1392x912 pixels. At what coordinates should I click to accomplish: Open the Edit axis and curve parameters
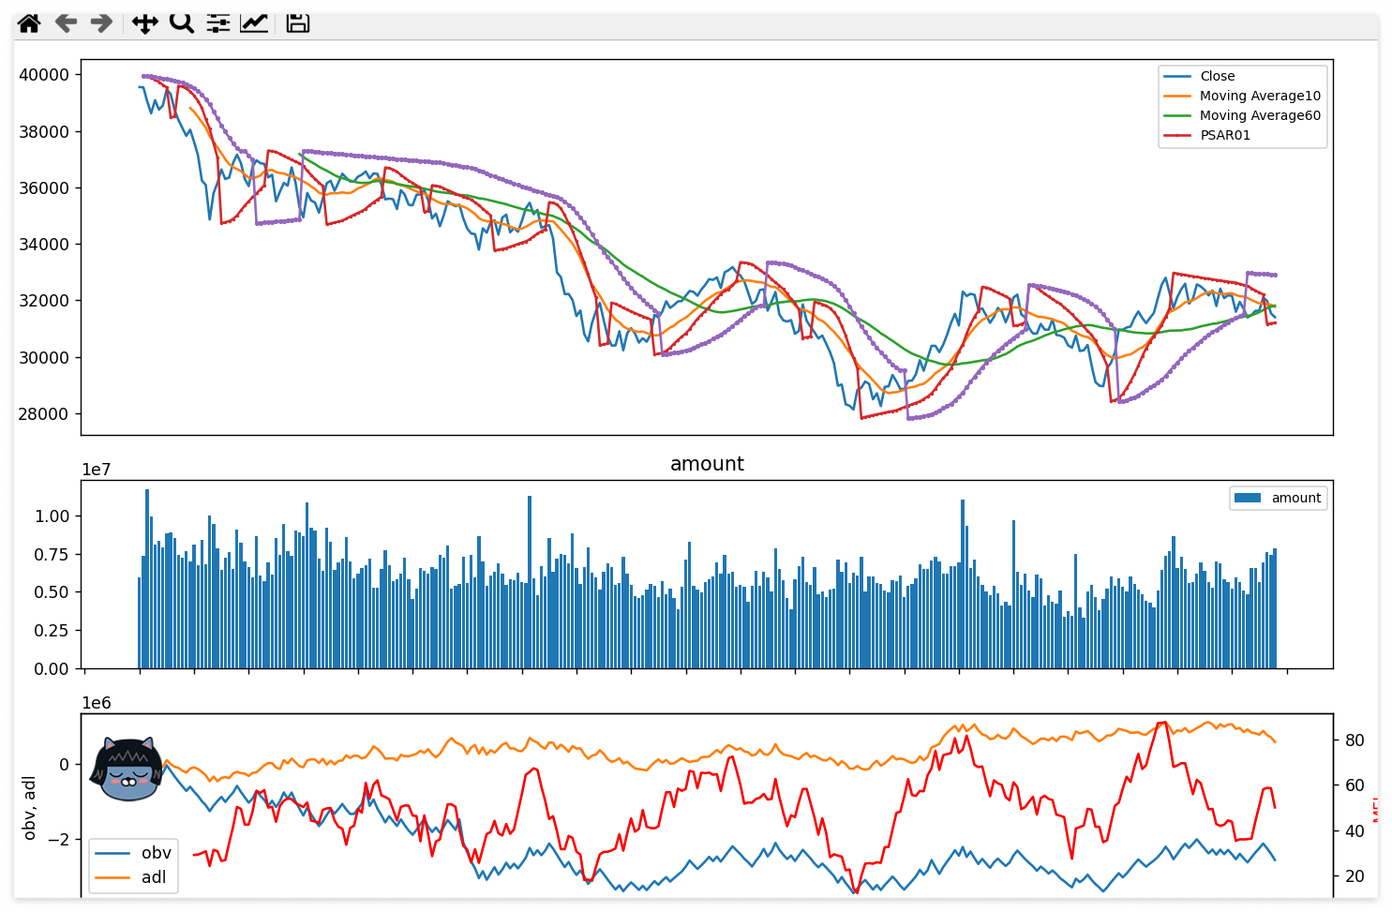click(253, 22)
